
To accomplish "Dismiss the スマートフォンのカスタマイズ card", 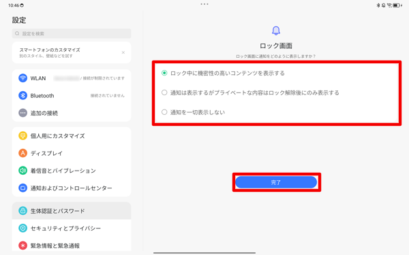I will point(123,52).
